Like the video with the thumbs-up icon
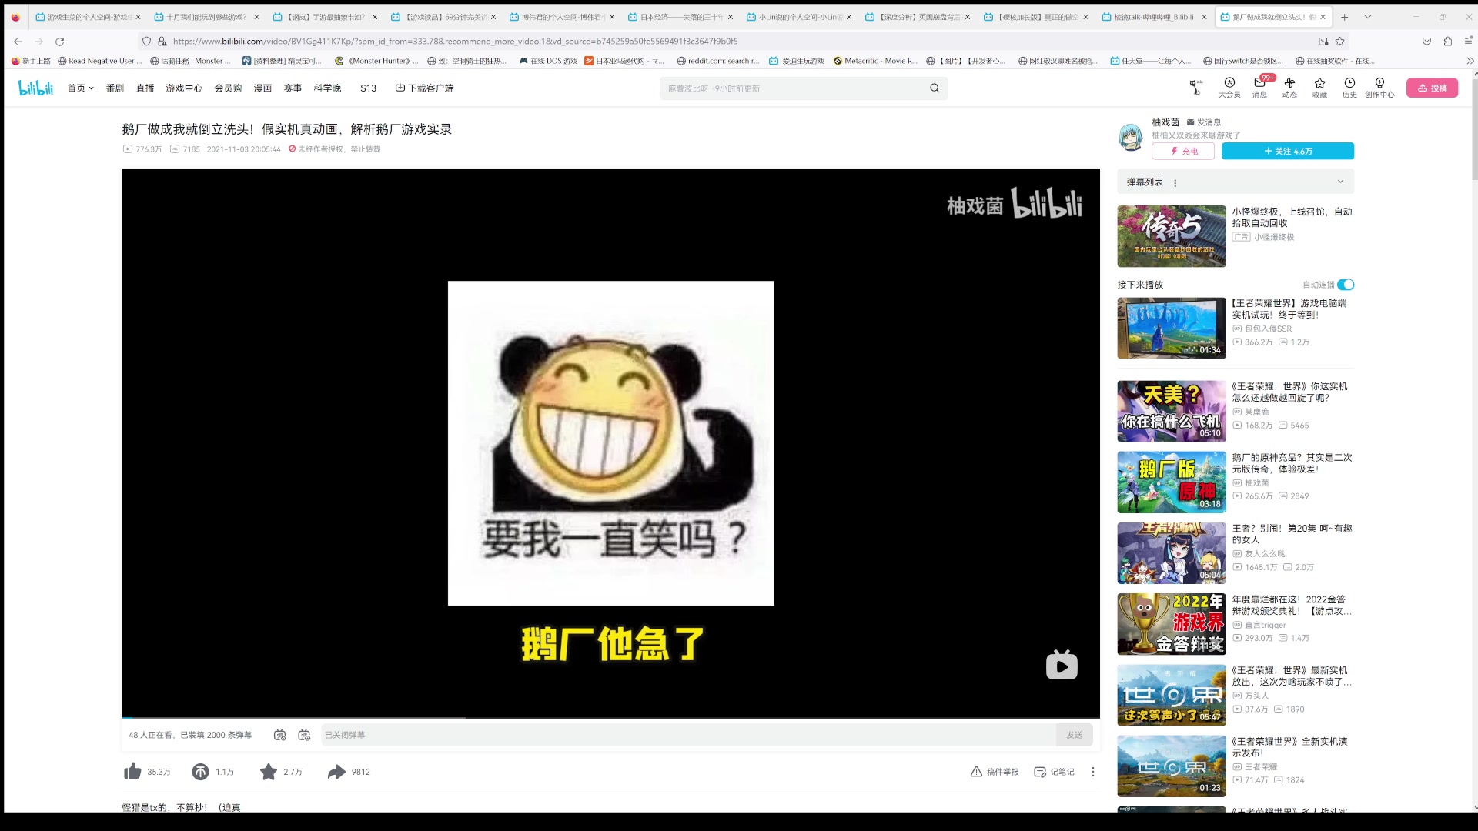Viewport: 1478px width, 831px height. tap(132, 772)
